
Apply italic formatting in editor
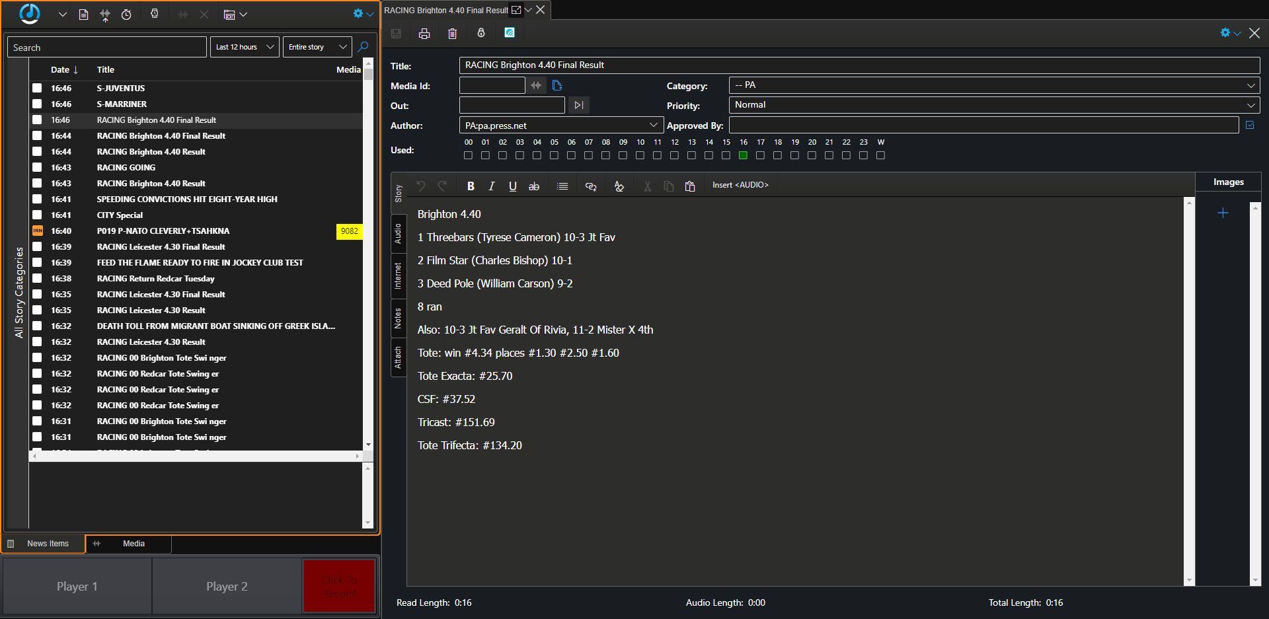(x=491, y=186)
